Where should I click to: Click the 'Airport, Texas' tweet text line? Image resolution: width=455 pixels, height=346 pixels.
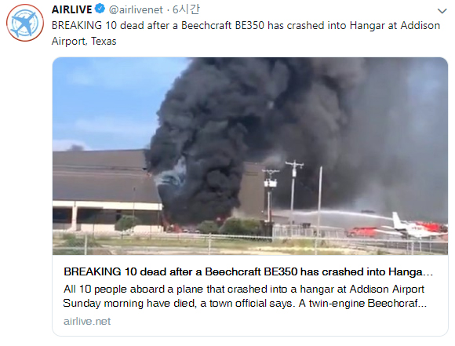click(84, 42)
